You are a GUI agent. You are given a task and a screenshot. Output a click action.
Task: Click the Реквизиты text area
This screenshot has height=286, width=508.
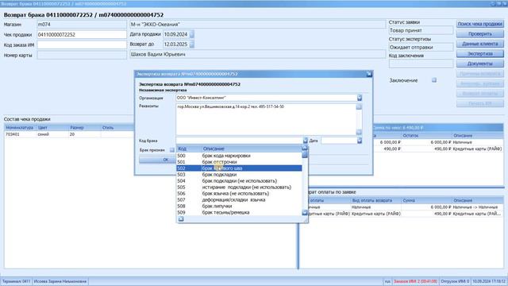click(x=266, y=119)
